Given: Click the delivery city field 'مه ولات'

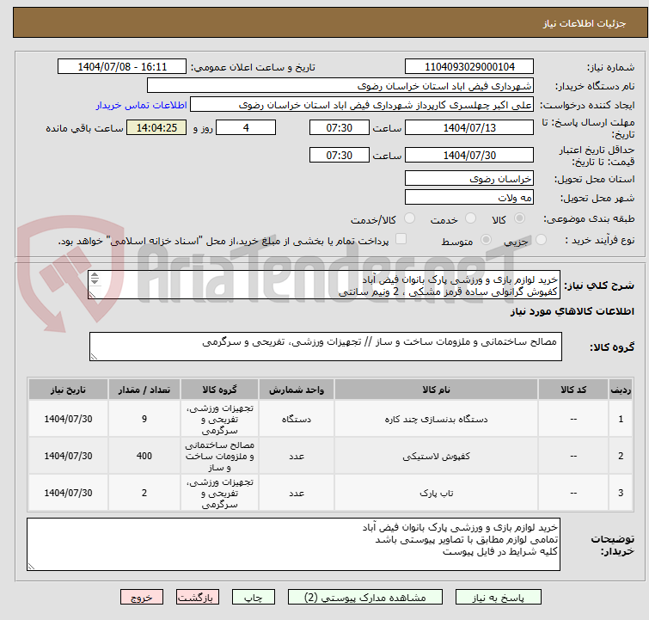Looking at the screenshot, I should (x=469, y=198).
